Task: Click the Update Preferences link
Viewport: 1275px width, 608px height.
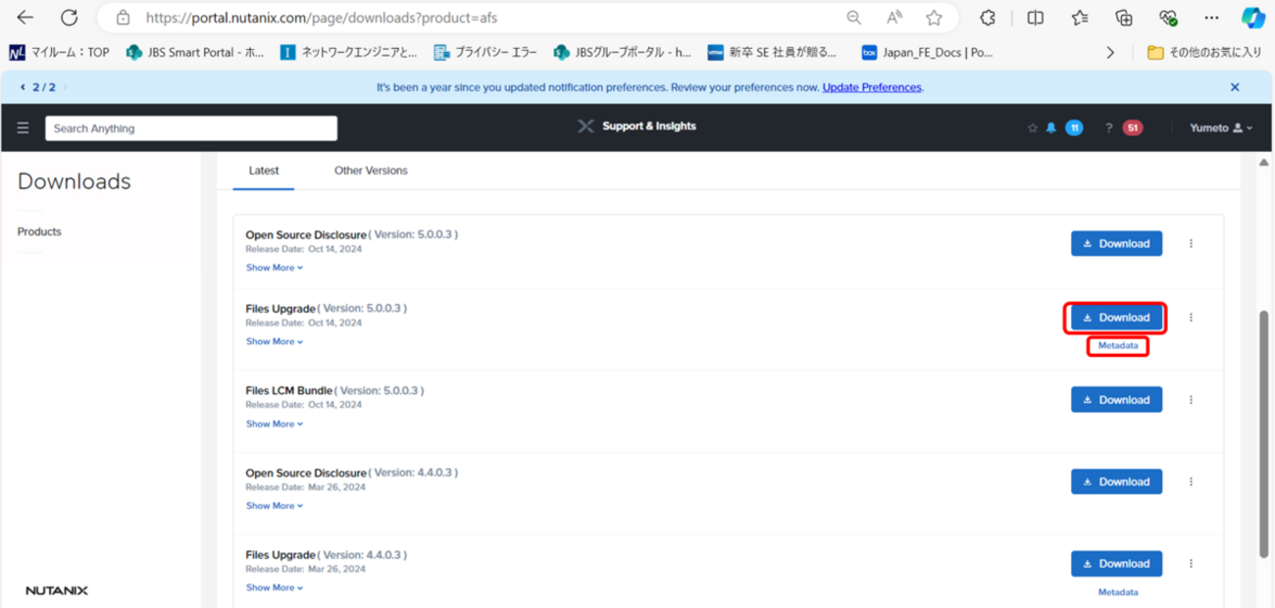Action: (x=872, y=87)
